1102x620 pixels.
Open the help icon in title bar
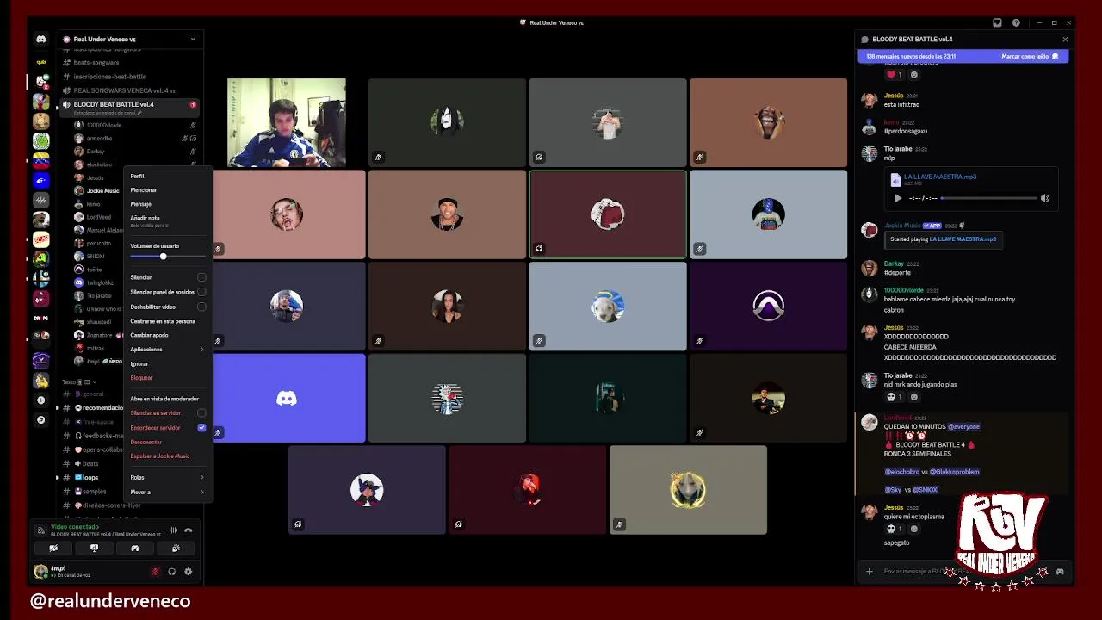coord(1016,23)
